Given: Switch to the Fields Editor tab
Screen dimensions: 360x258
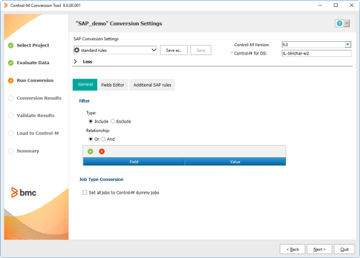Looking at the screenshot, I should pos(113,85).
